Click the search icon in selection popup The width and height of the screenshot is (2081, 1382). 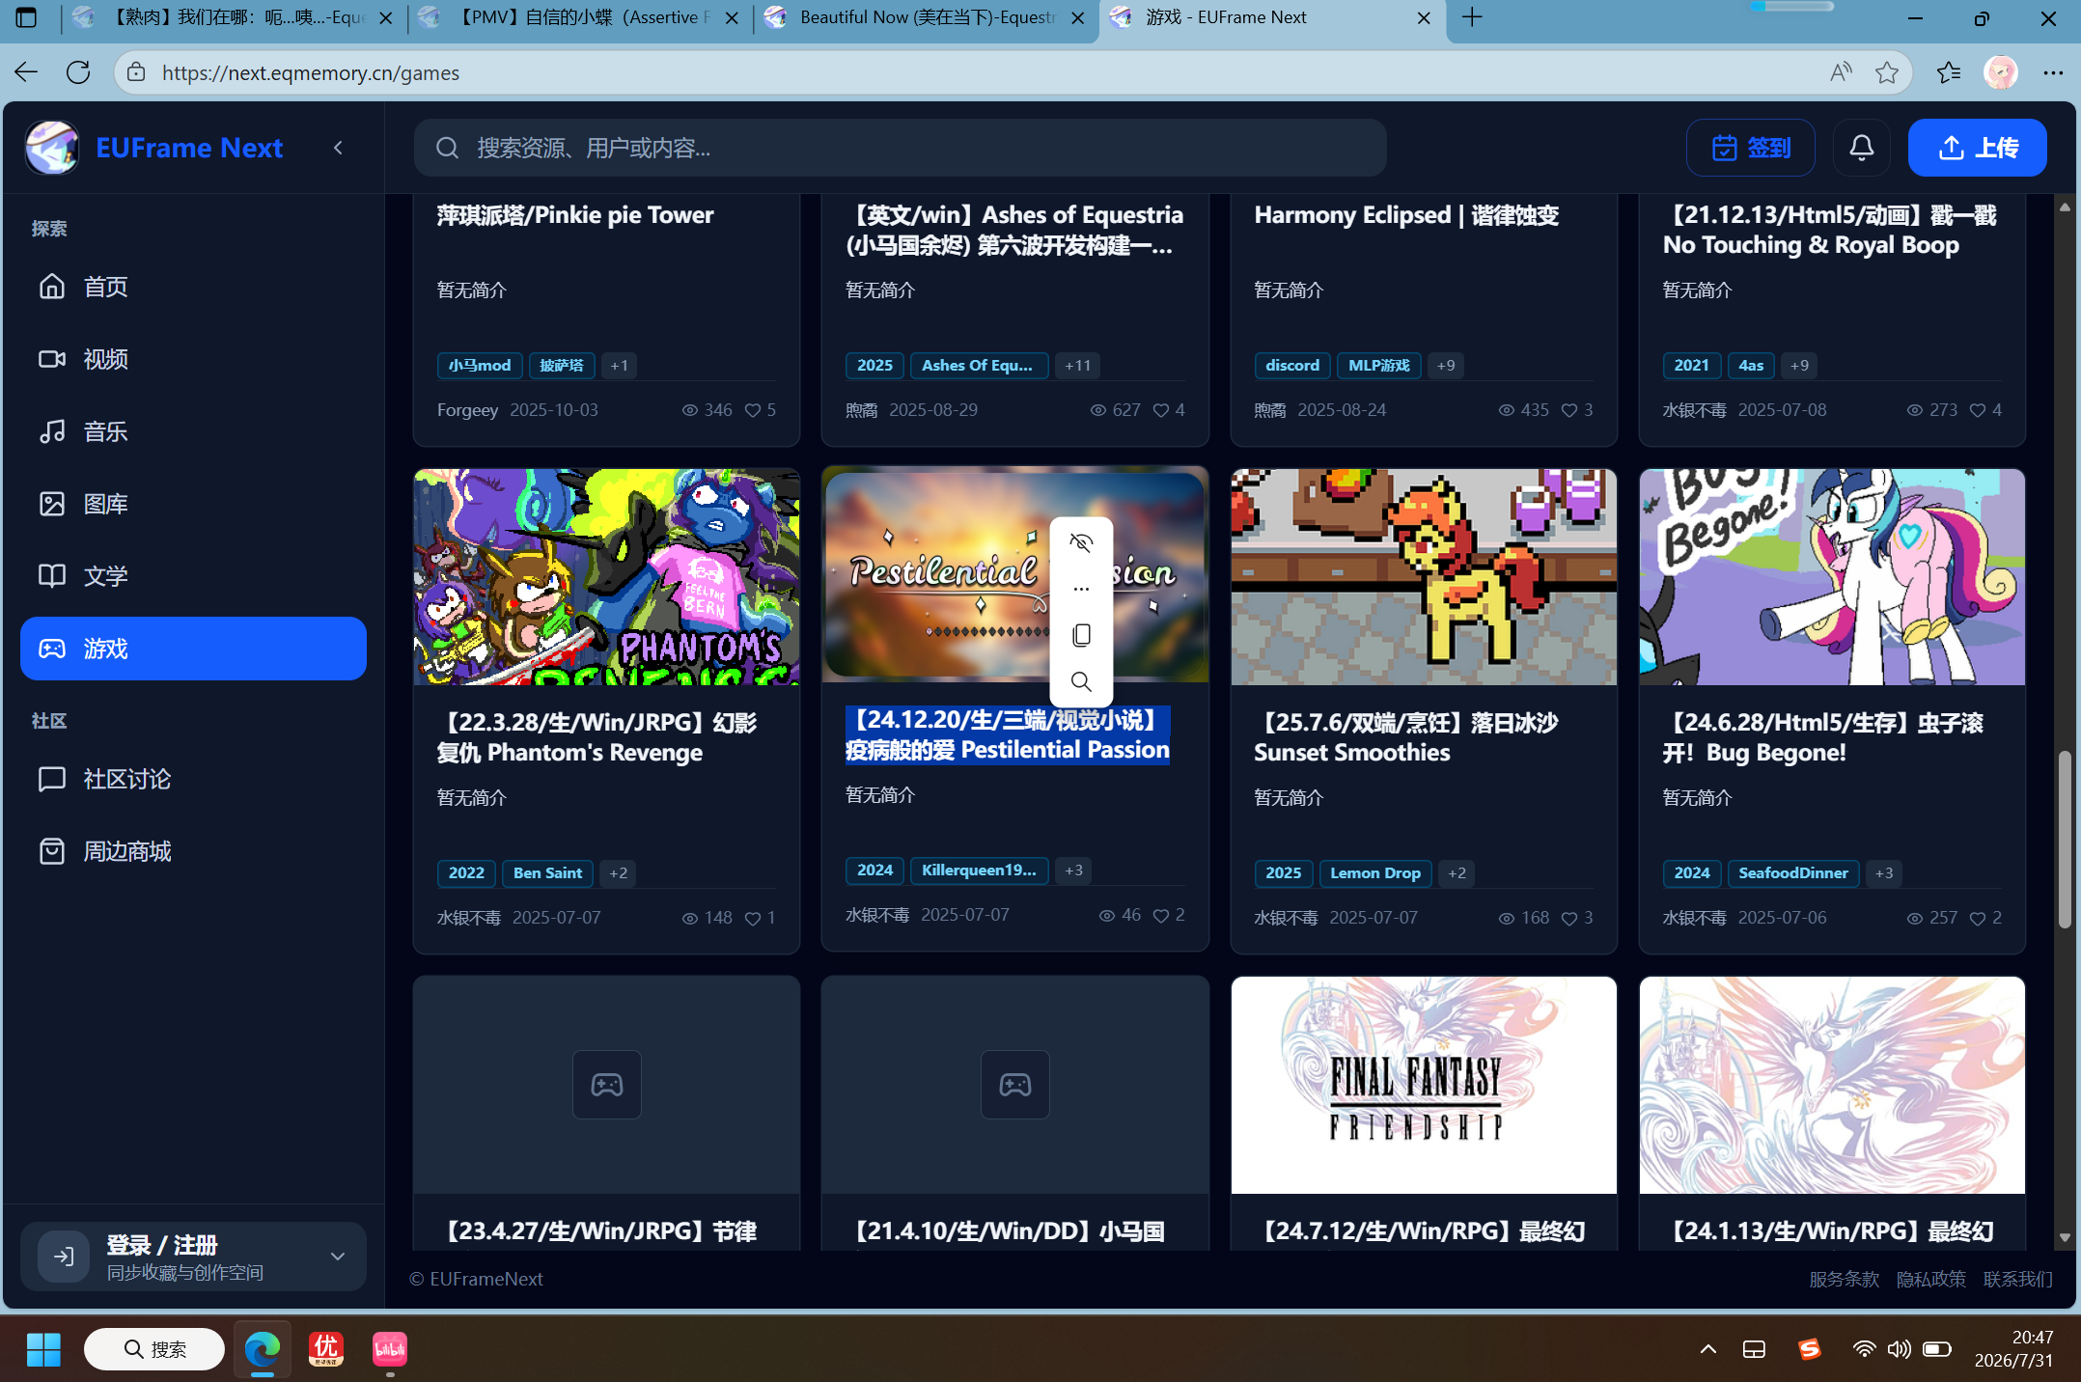(x=1081, y=682)
